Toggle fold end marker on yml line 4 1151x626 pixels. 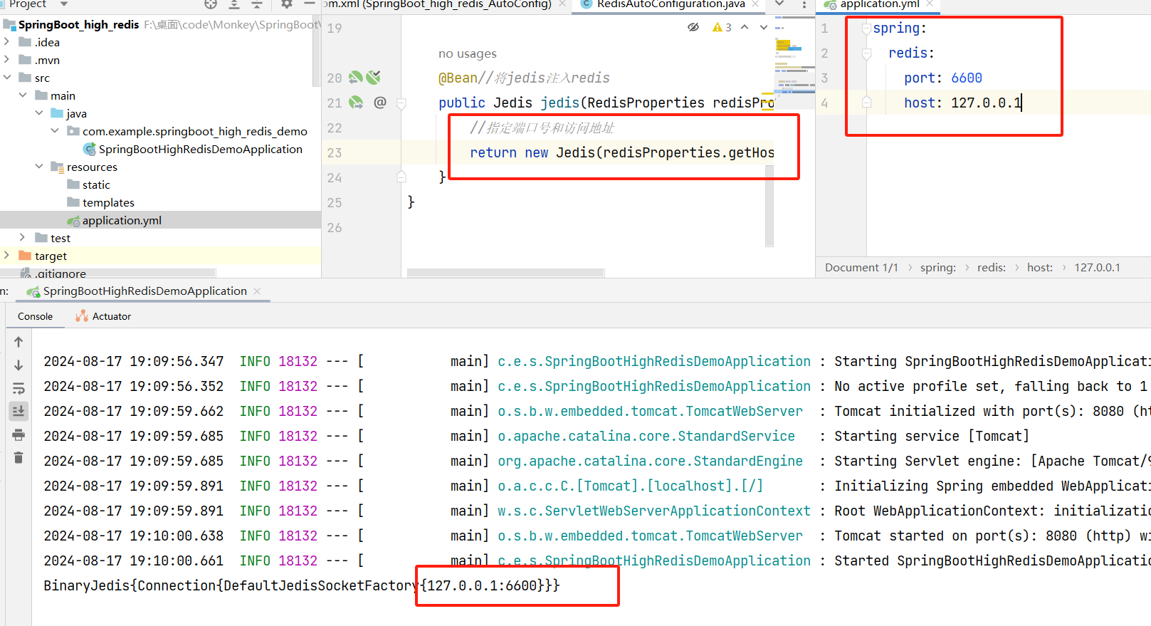(x=866, y=102)
